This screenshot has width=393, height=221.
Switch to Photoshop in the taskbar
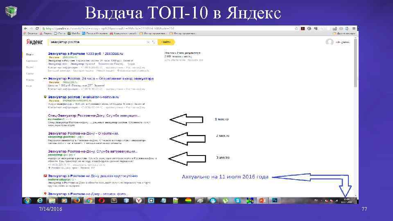(275, 201)
